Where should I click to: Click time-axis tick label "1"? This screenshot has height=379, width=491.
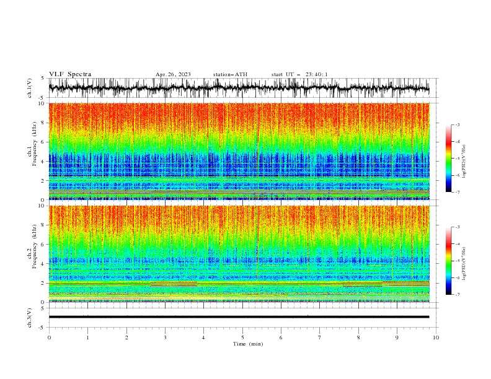[x=87, y=338]
